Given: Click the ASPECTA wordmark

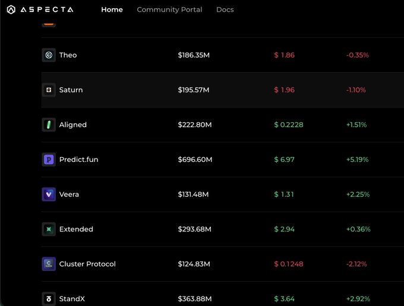Looking at the screenshot, I should [x=47, y=9].
